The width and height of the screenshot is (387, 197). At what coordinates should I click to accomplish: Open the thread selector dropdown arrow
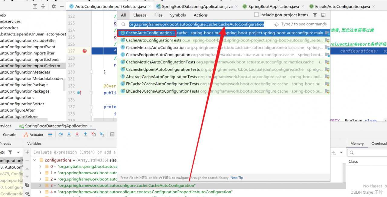[x=18, y=153]
